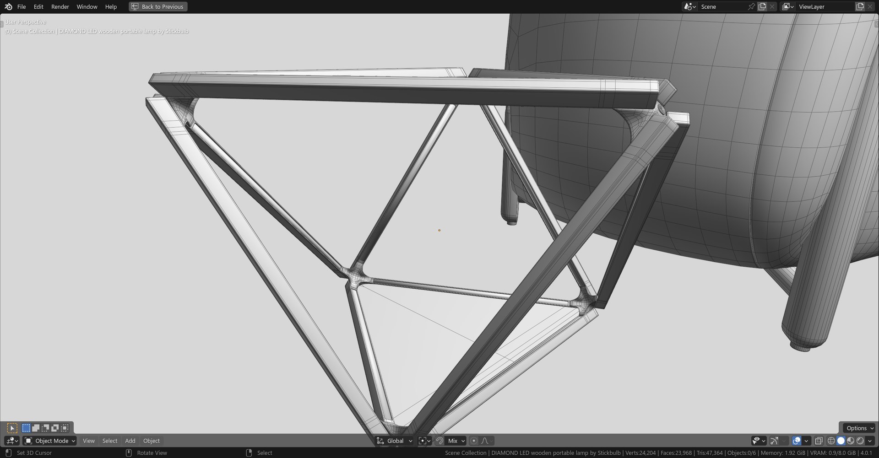Screen dimensions: 879x458
Task: Open the Object menu in viewport header
Action: (152, 441)
